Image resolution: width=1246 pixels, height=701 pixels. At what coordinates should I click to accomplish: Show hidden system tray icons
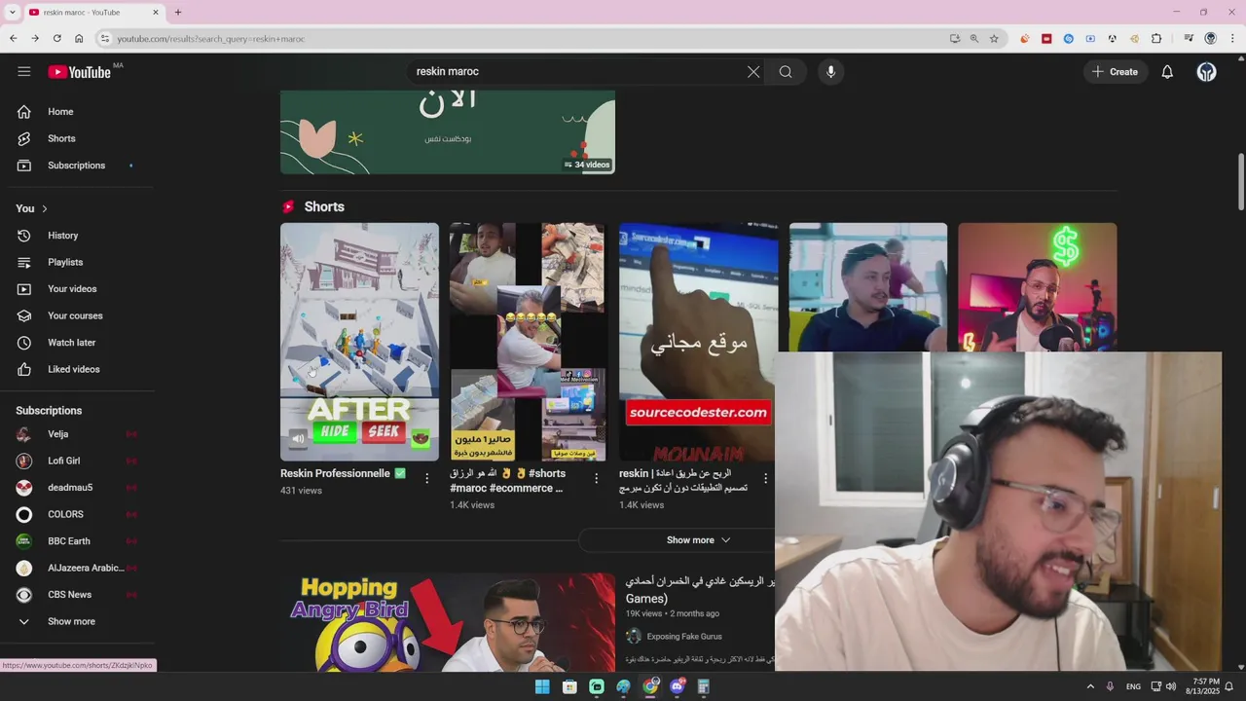[1090, 686]
